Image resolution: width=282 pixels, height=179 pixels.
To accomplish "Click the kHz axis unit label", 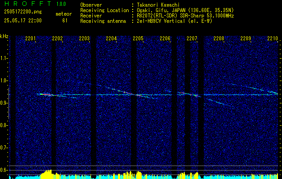I will tap(4, 37).
